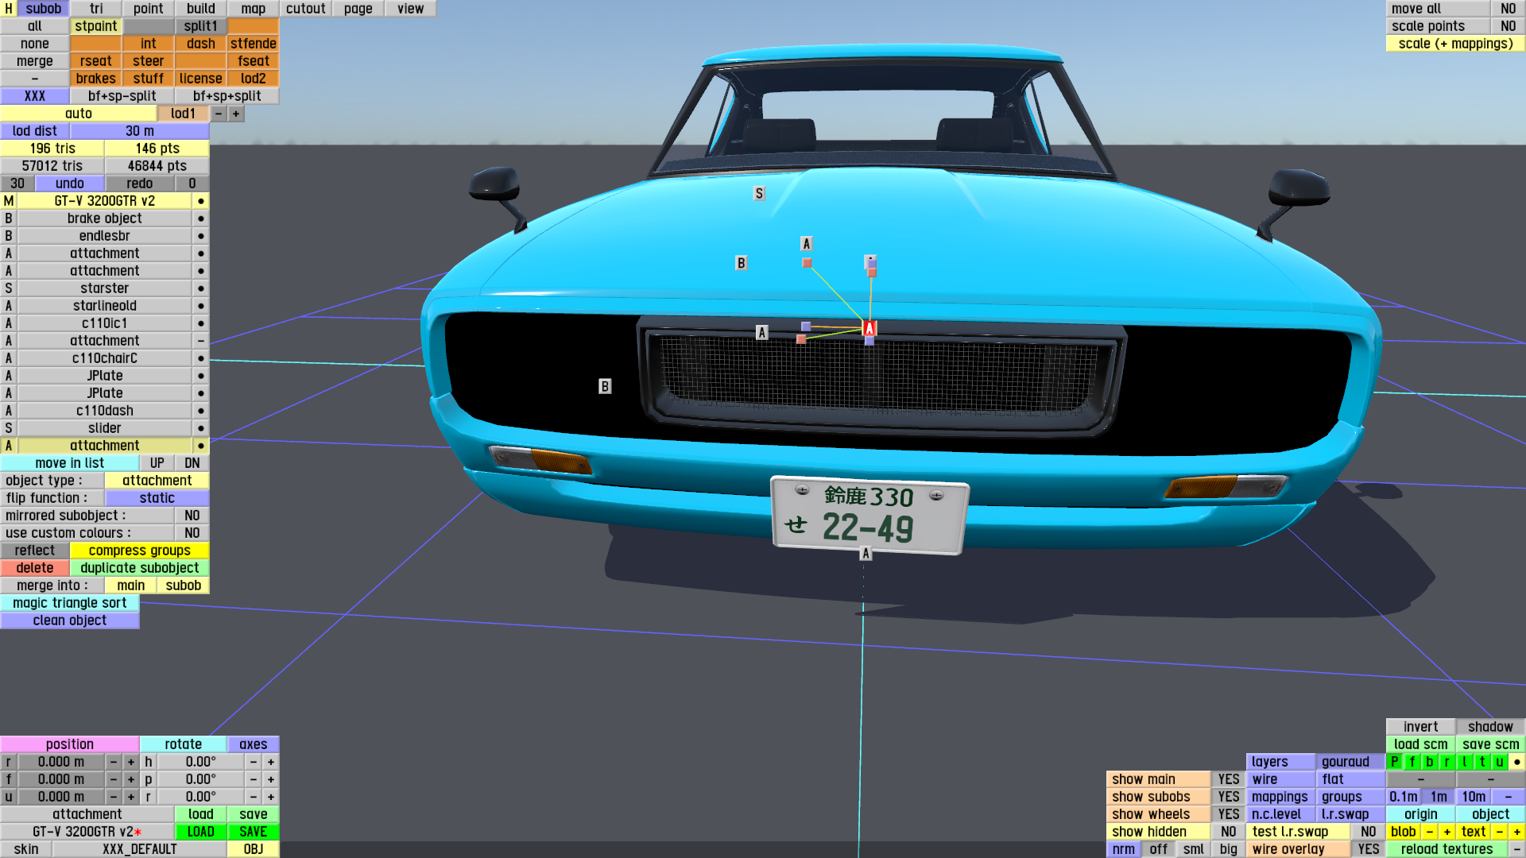
Task: Click duplicate subobject button
Action: (x=139, y=568)
